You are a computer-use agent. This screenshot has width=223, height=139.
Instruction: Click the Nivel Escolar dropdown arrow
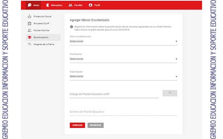tap(176, 59)
